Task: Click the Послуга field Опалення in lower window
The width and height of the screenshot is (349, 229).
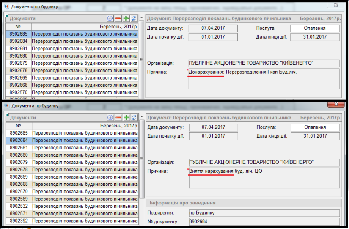Action: coord(314,127)
